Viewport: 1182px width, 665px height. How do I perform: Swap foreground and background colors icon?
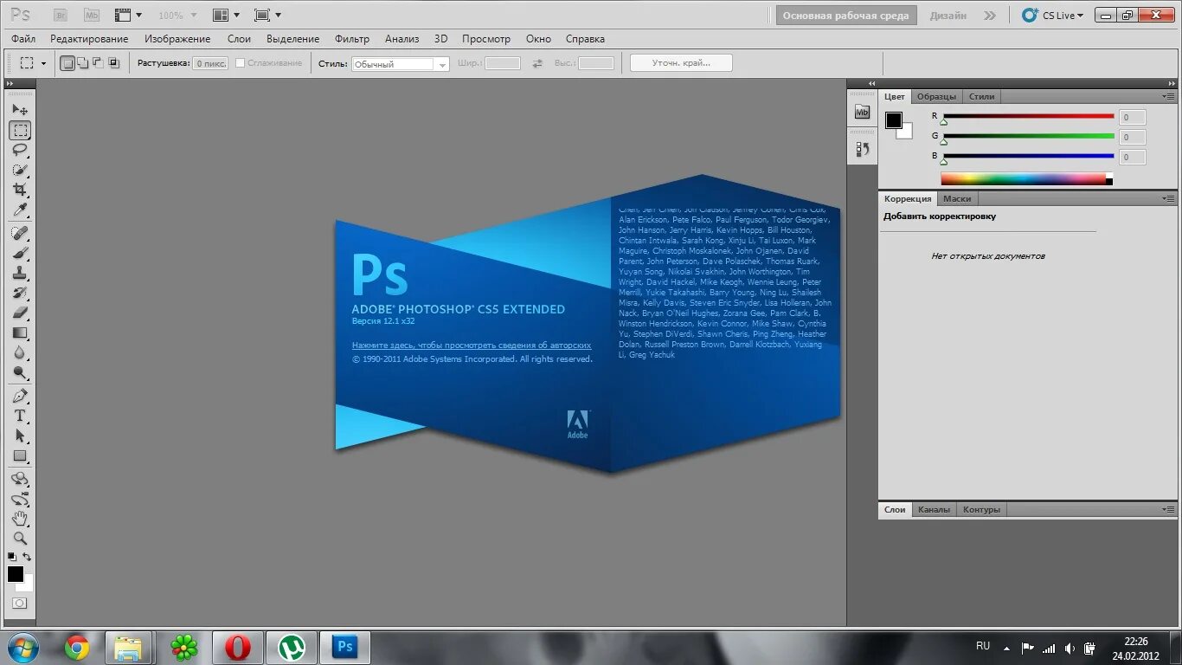27,557
